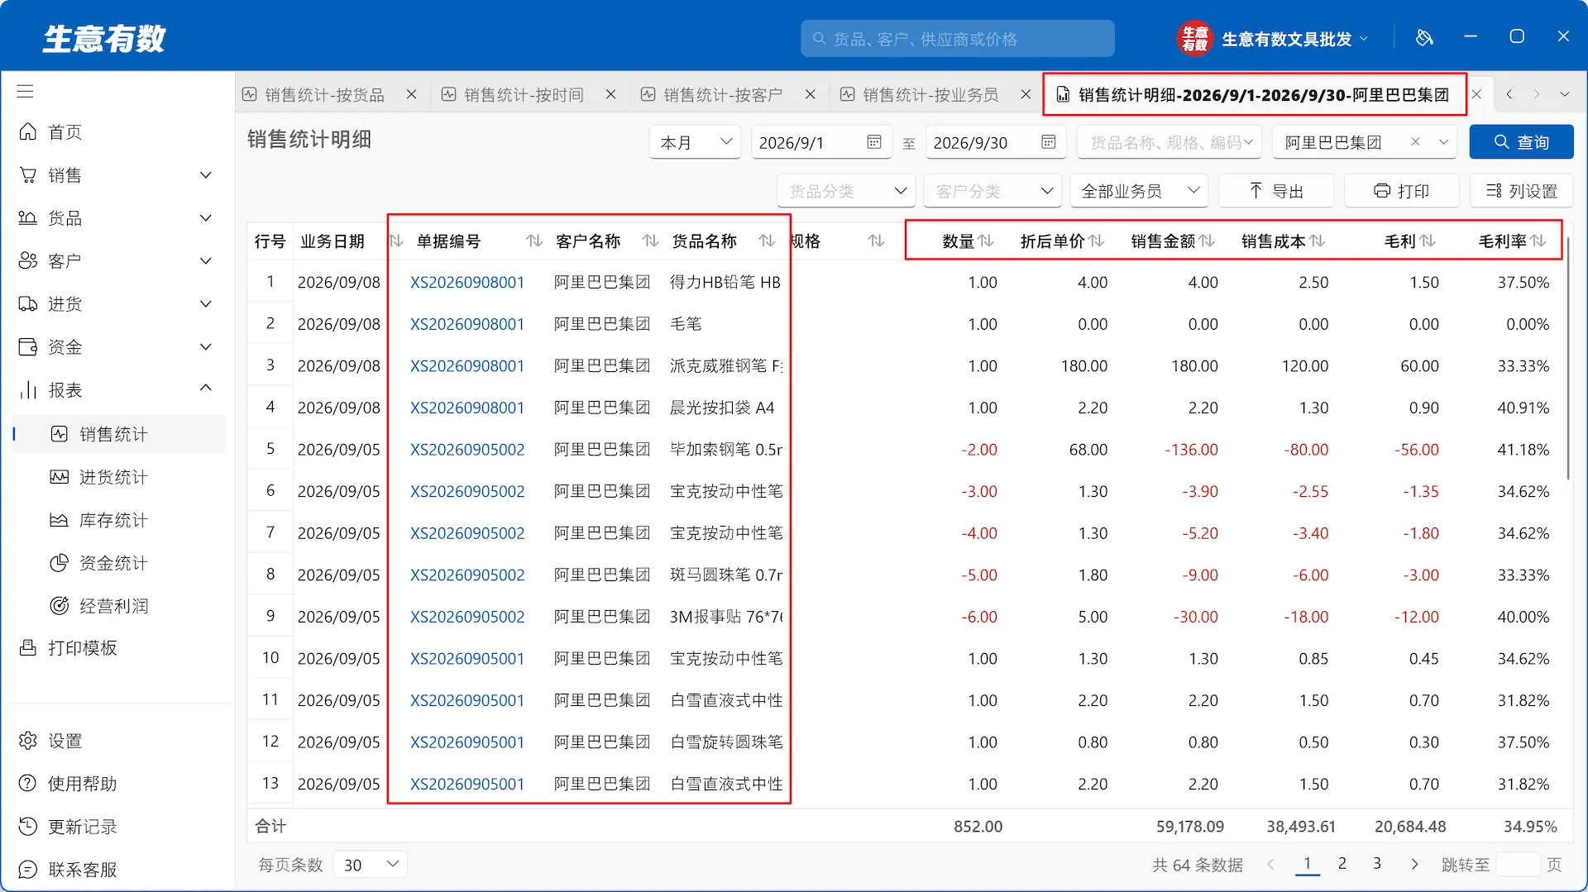Open calendar picker for start date 2026/9/1
Screen dimensions: 1588x892
[x=874, y=142]
